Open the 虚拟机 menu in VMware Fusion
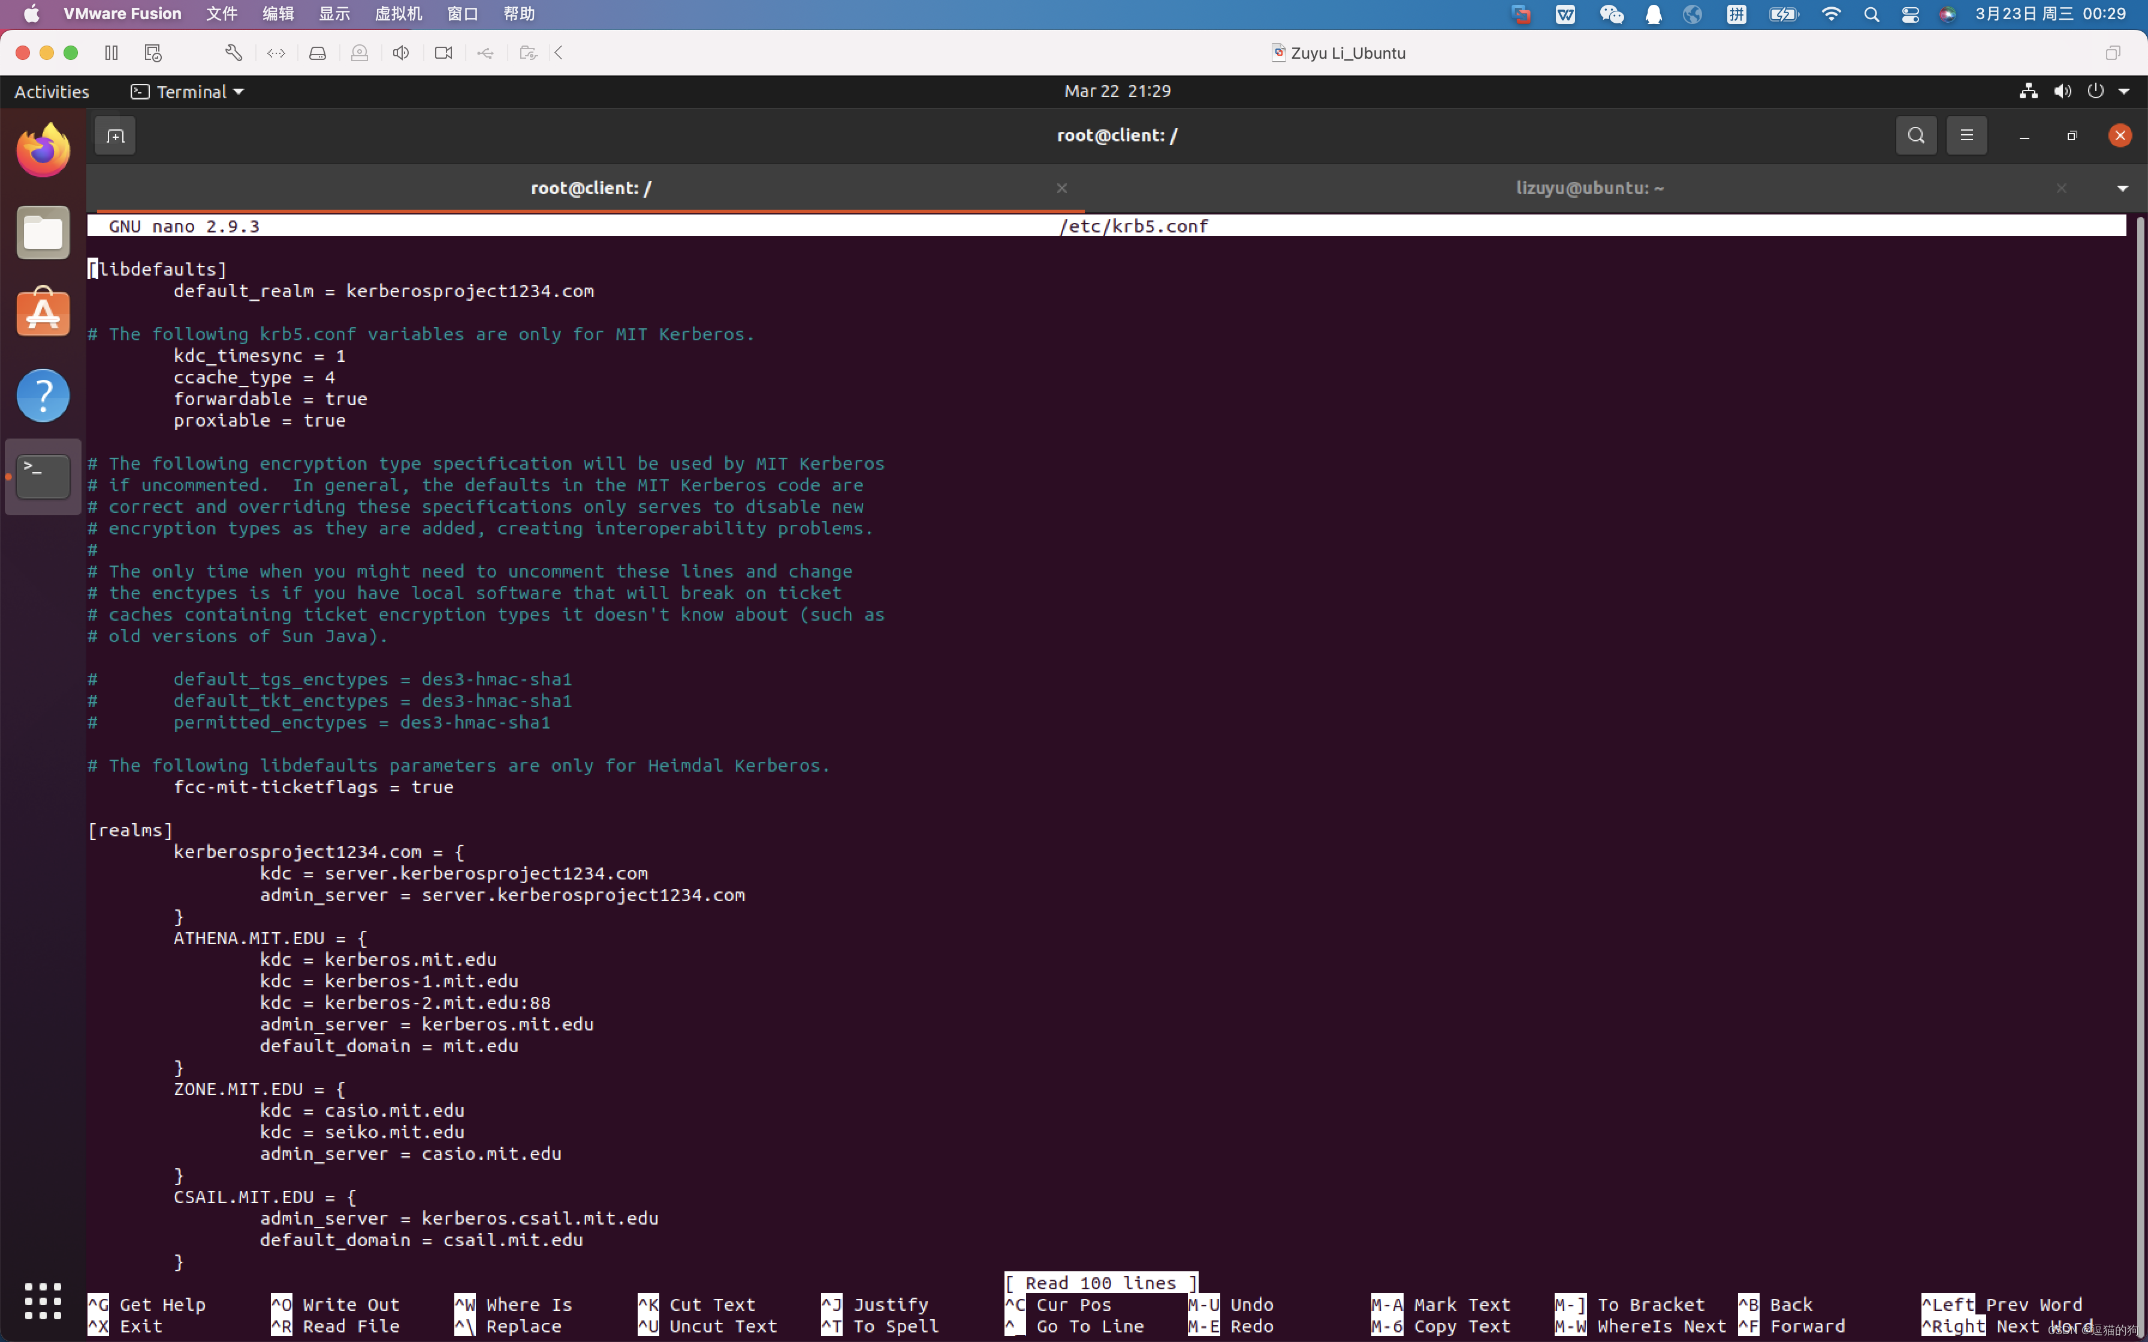2148x1342 pixels. click(397, 14)
